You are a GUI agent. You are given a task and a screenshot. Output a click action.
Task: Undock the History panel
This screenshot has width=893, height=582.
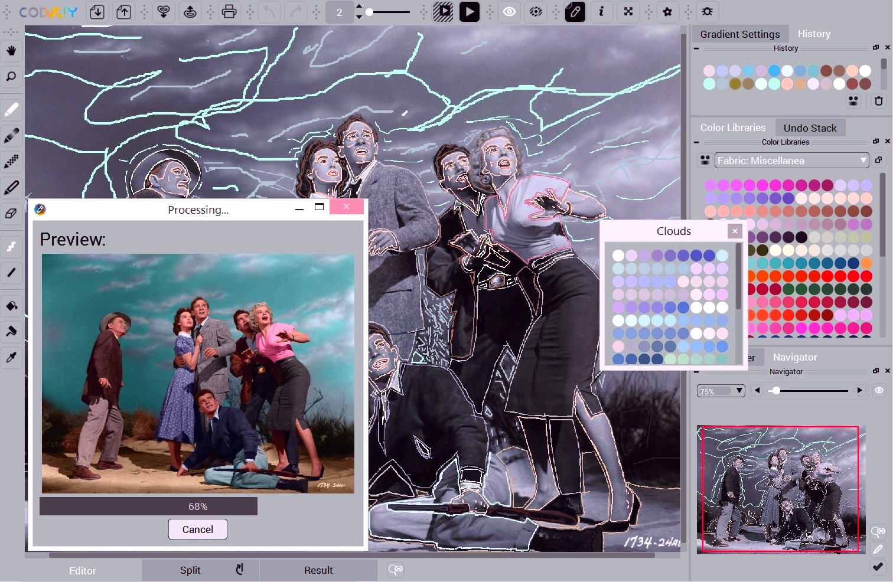coord(876,47)
